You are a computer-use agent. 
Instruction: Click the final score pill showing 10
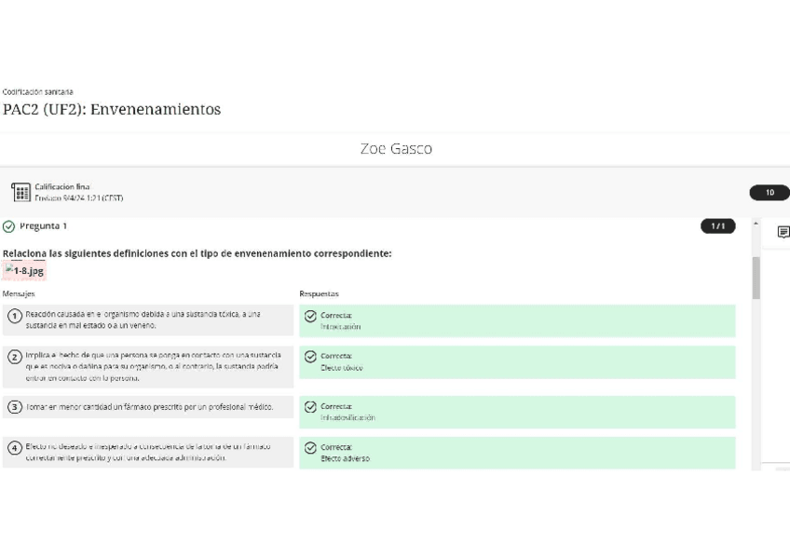769,193
